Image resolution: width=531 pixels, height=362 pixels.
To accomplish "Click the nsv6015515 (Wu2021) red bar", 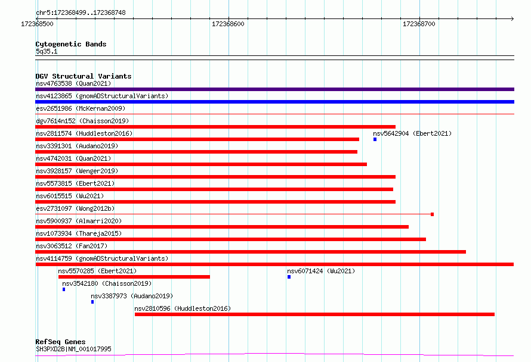I will point(215,202).
